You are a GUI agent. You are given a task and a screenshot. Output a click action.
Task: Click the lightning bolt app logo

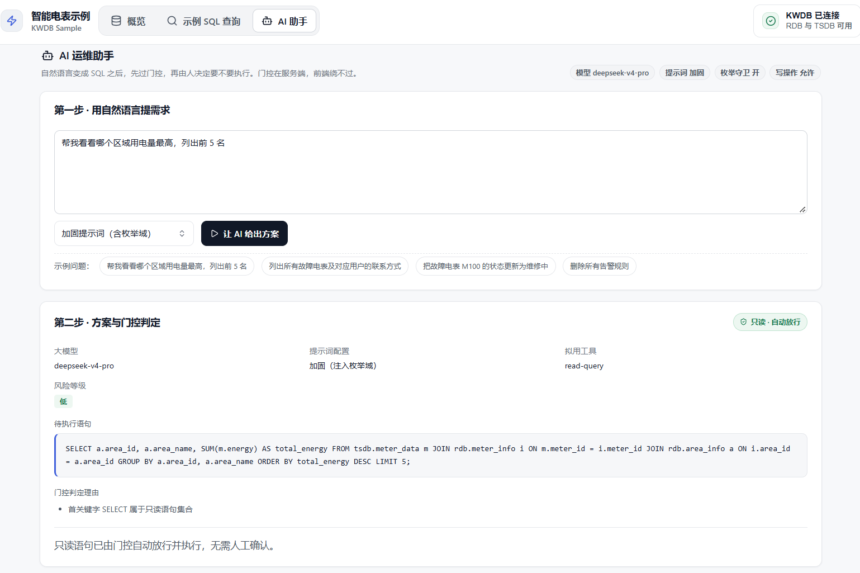tap(12, 21)
